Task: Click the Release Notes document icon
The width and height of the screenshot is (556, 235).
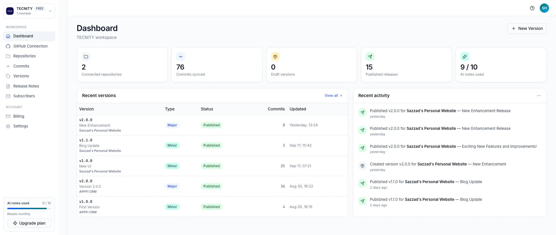Action: click(x=8, y=86)
